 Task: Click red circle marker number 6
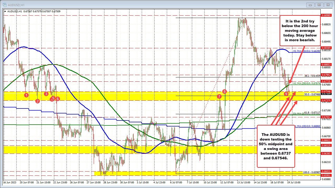coord(58,99)
